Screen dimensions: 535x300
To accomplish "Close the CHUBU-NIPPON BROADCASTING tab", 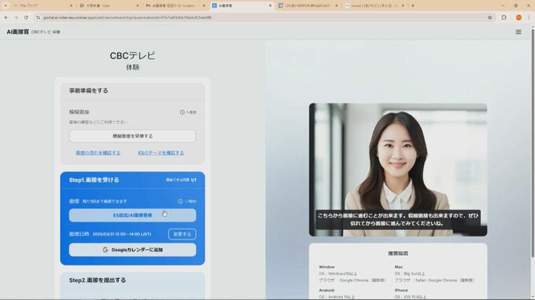I will tap(337, 5).
